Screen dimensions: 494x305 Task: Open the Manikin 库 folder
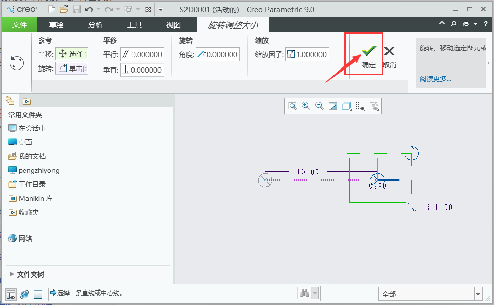coord(31,198)
